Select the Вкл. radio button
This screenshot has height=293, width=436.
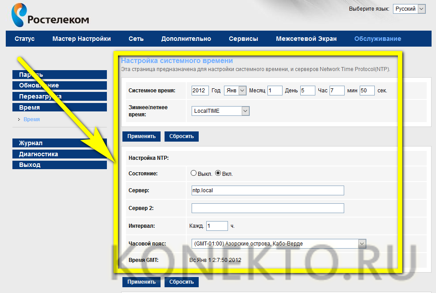click(x=218, y=173)
